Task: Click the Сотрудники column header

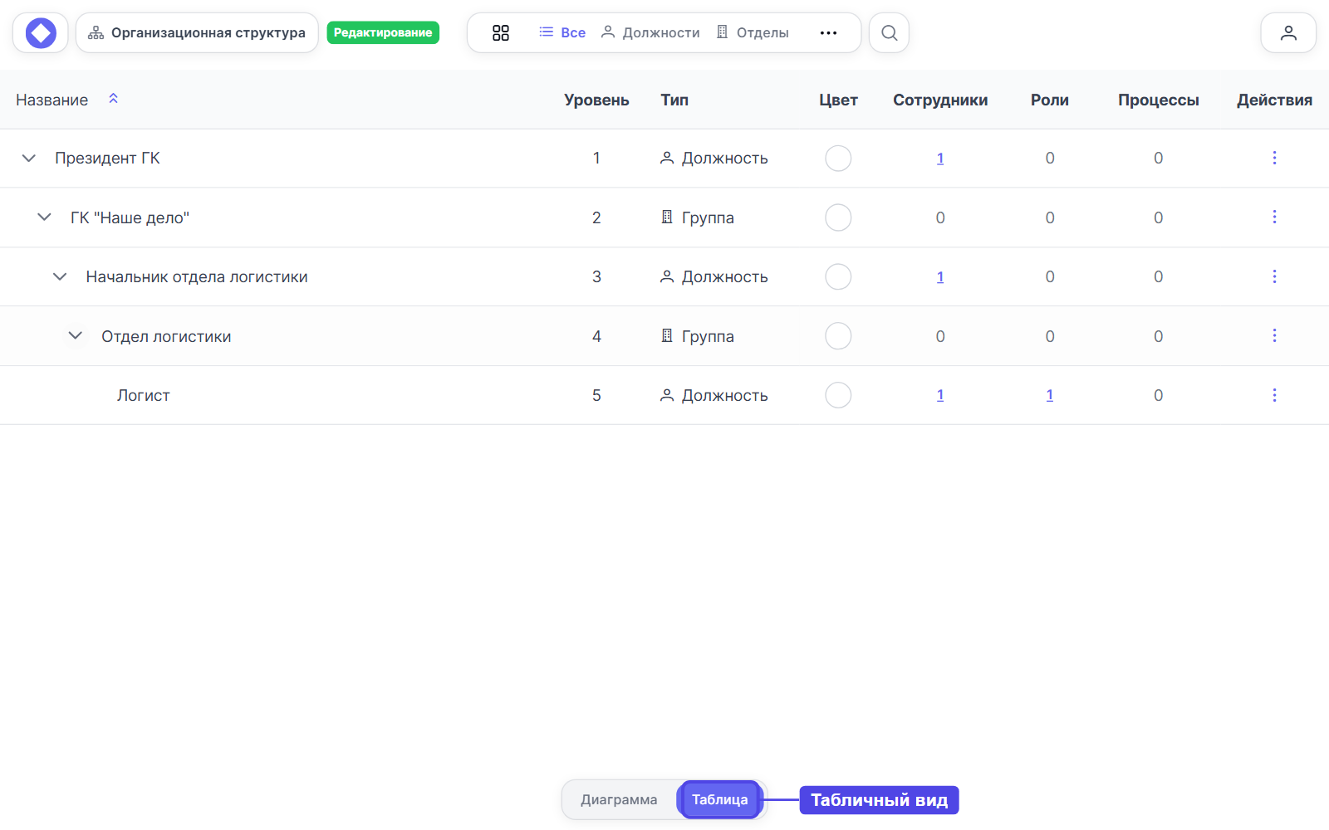Action: click(x=940, y=100)
